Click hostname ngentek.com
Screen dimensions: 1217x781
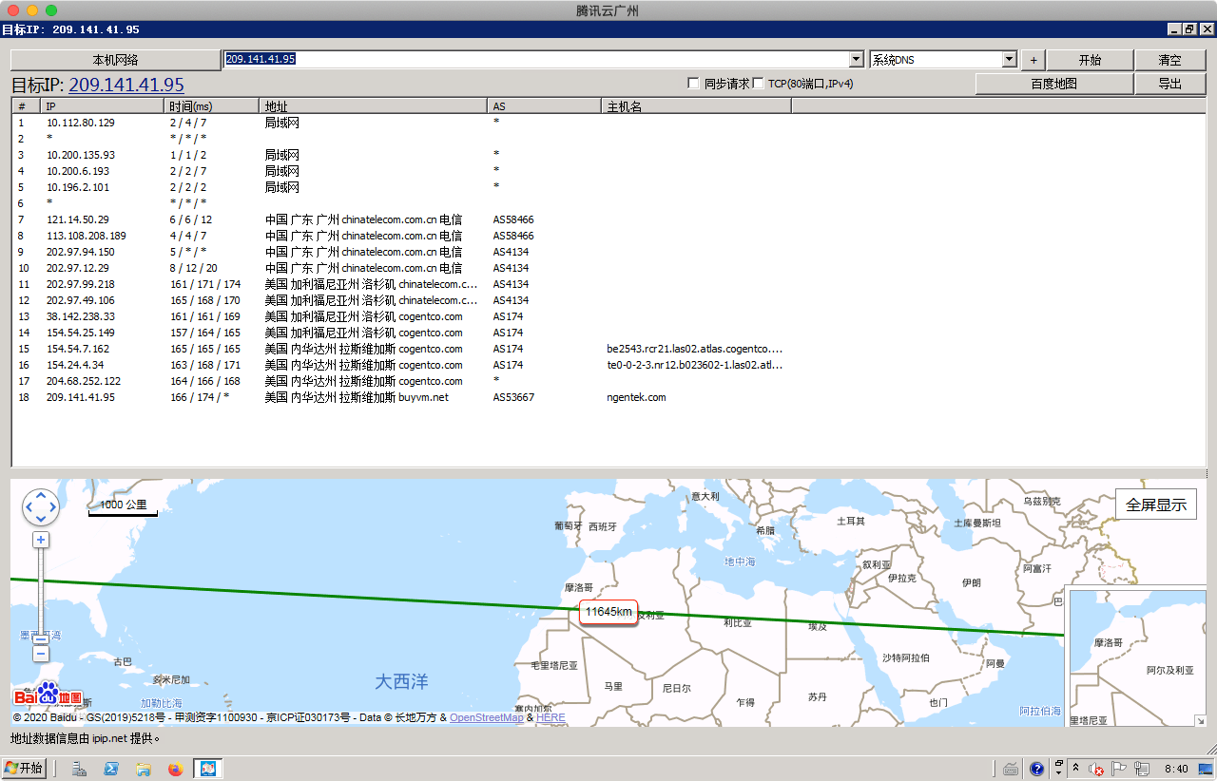click(x=636, y=397)
